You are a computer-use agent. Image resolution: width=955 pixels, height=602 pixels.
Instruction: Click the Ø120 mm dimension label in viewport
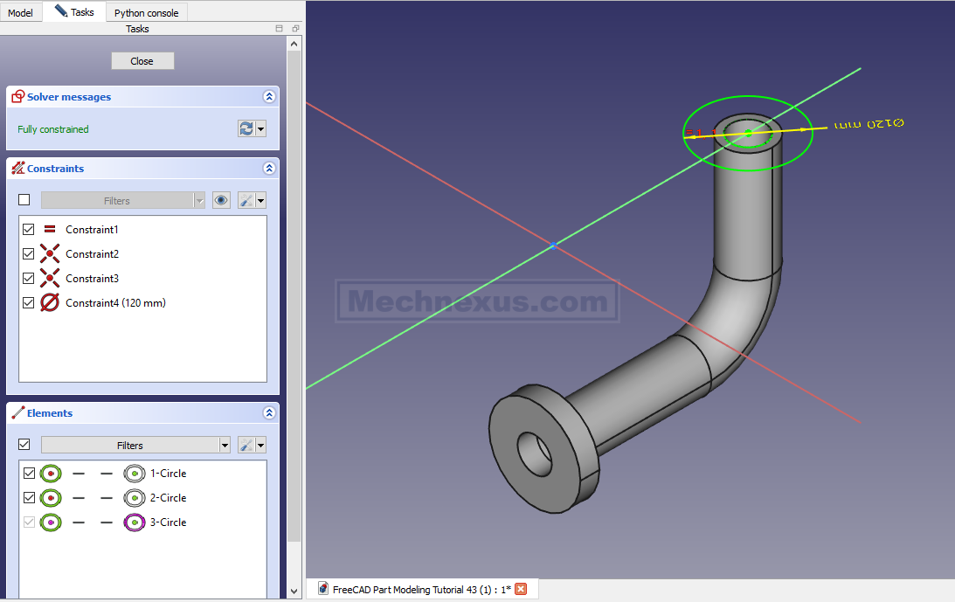click(x=869, y=124)
